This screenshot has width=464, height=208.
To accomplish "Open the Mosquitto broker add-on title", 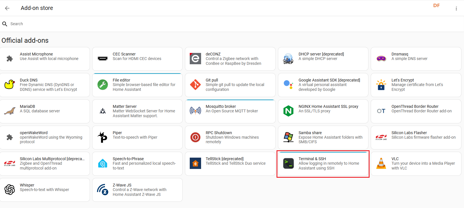I will (221, 106).
